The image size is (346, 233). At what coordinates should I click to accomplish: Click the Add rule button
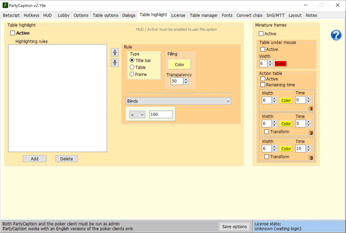35,159
